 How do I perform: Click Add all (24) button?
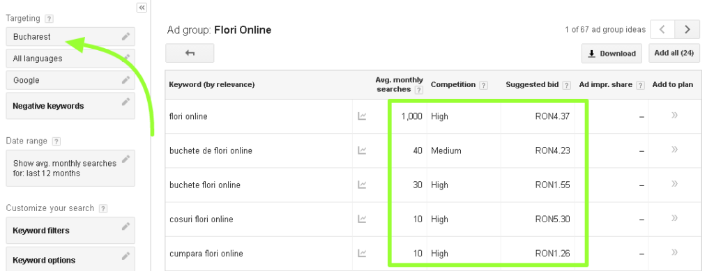coord(674,53)
